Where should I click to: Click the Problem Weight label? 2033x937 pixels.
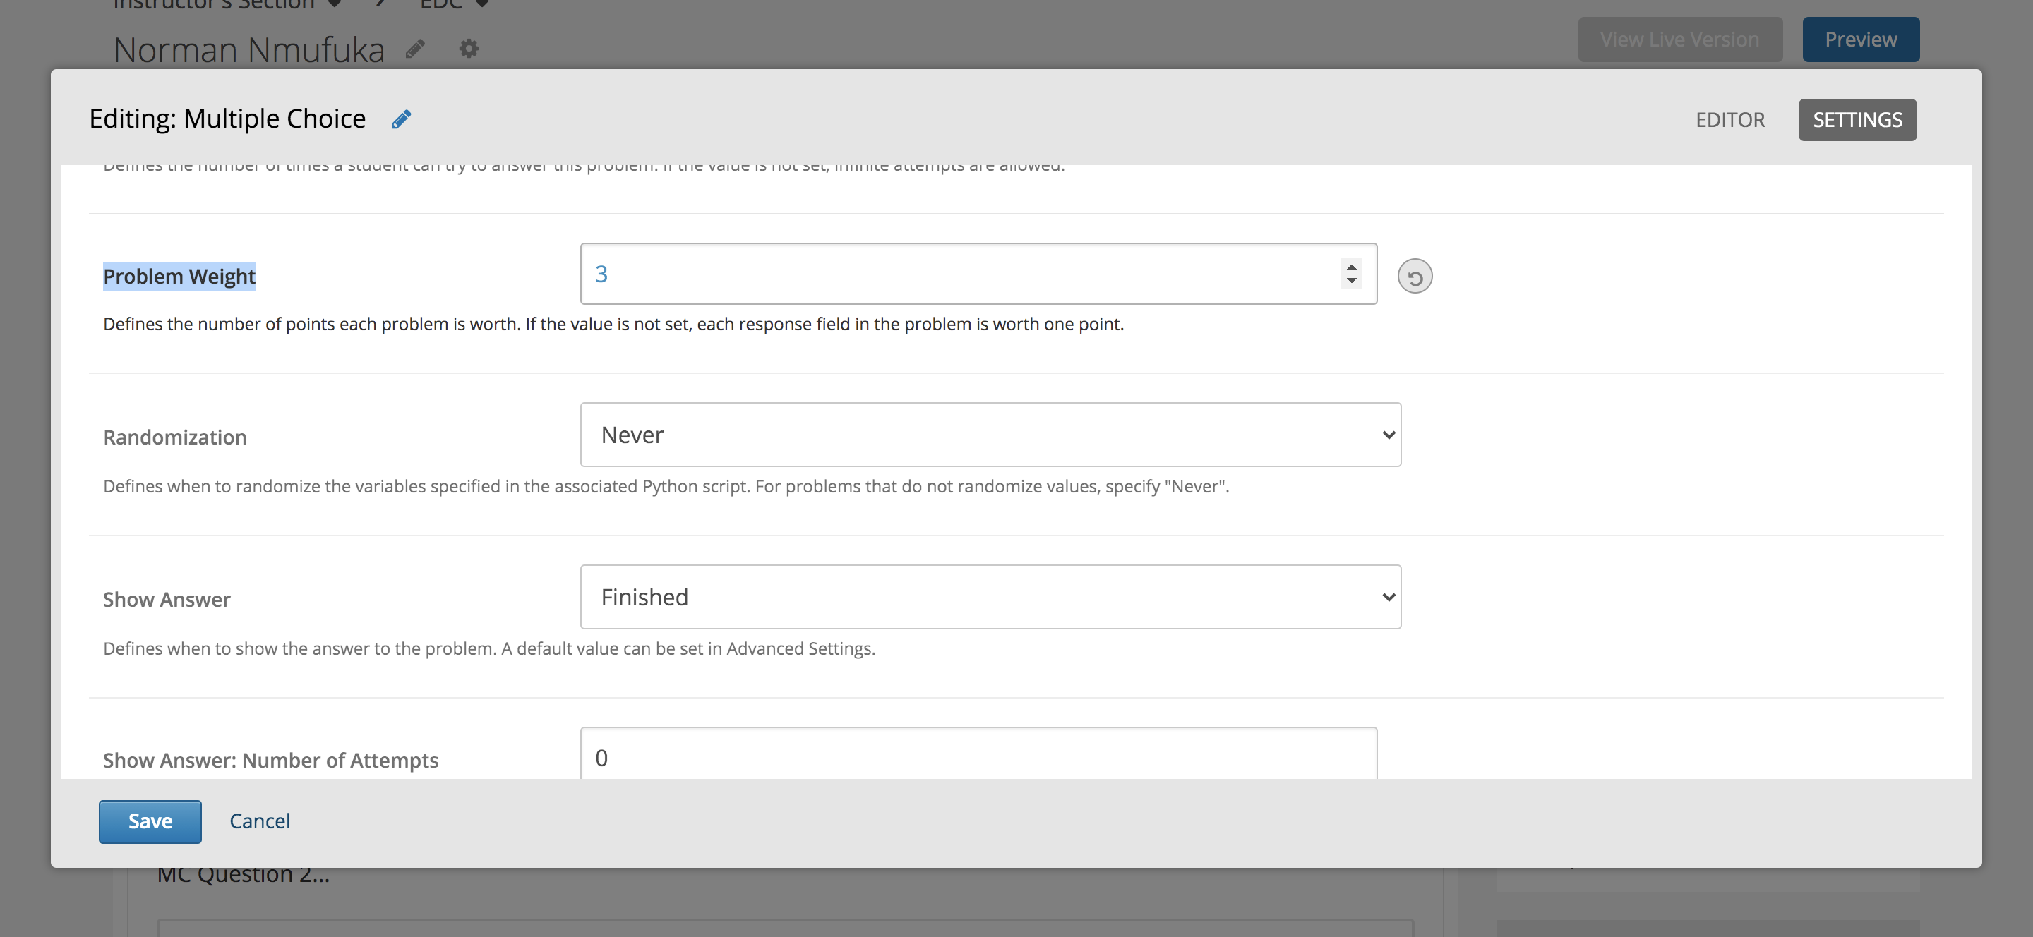179,277
